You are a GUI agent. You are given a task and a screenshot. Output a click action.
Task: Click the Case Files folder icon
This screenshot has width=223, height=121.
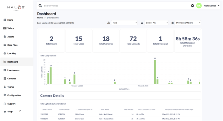(5, 45)
